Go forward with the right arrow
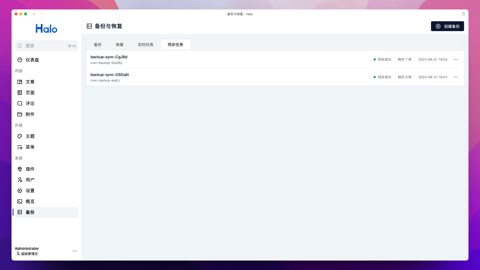This screenshot has width=480, height=270. click(x=42, y=14)
